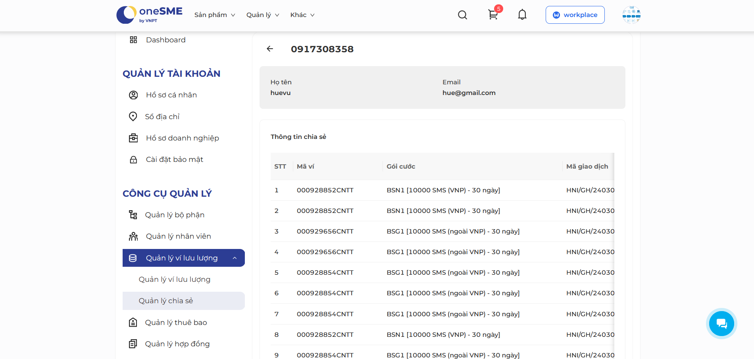Click the BSG1 package cell in row 6
The width and height of the screenshot is (754, 359).
click(x=453, y=293)
